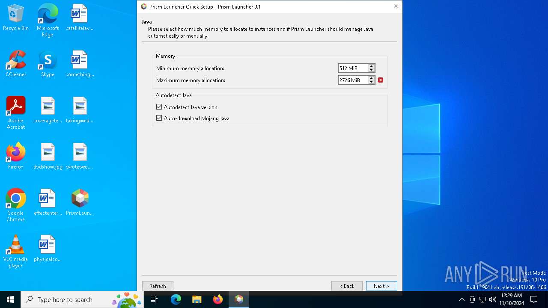
Task: Open File Explorer from taskbar
Action: click(197, 299)
